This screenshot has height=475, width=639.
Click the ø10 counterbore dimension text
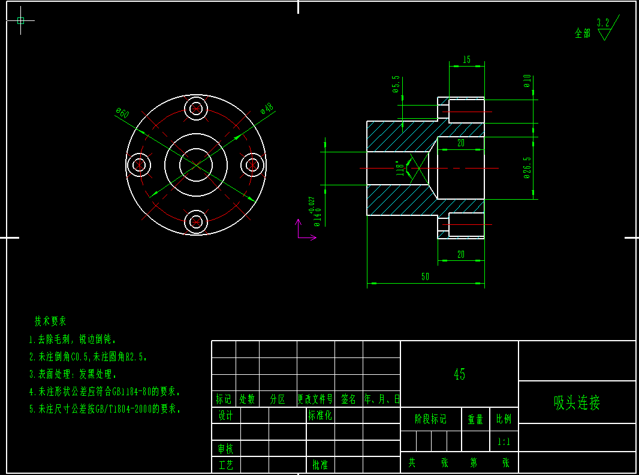[x=528, y=81]
